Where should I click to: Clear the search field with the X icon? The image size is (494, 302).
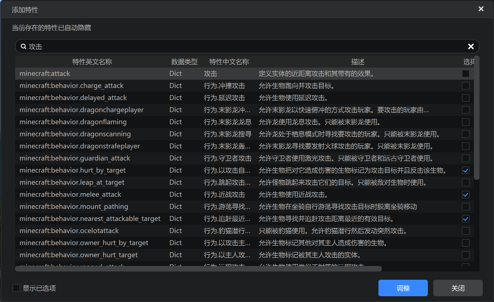click(x=471, y=46)
